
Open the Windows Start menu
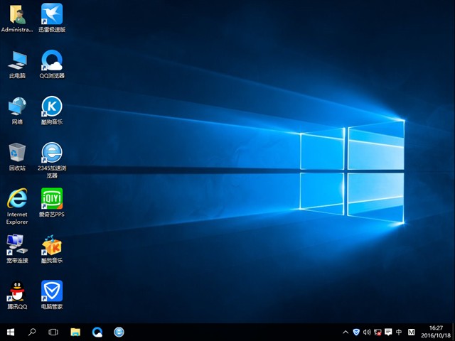coord(11,332)
